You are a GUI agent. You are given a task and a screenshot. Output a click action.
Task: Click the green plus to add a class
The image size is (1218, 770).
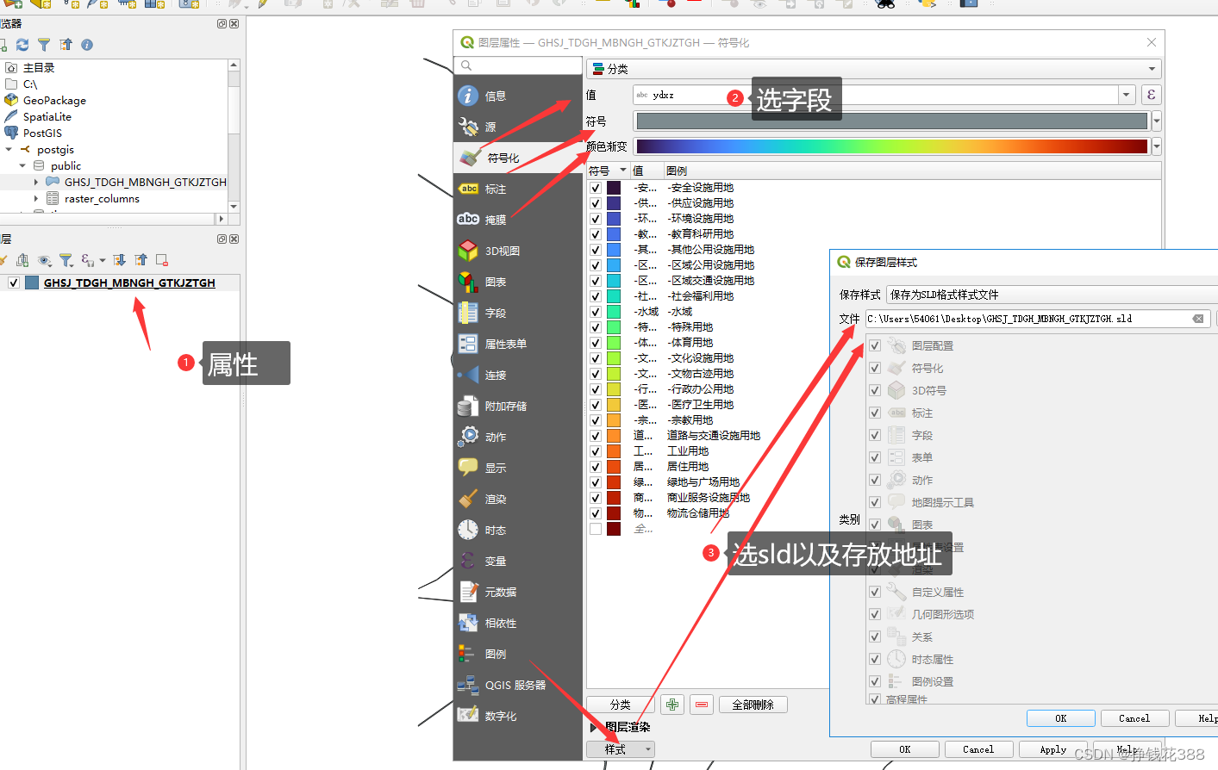(x=671, y=704)
